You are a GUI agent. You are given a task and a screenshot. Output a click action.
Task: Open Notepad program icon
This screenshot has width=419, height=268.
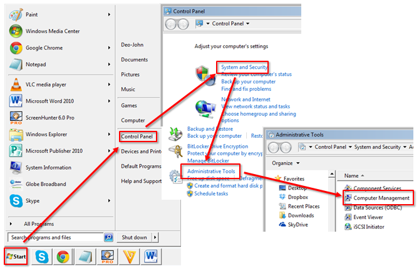coord(16,64)
